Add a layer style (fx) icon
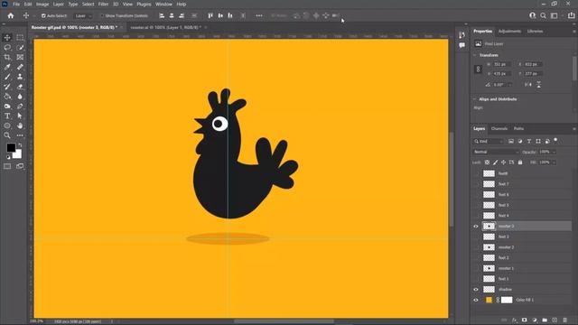 coord(515,320)
